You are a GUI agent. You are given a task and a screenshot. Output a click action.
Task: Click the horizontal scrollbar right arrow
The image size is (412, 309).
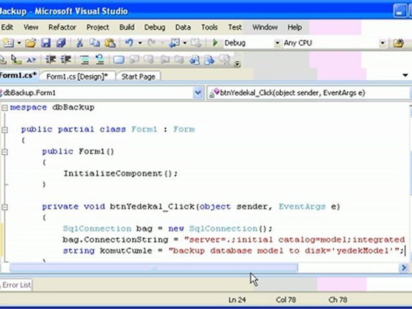pos(403,268)
